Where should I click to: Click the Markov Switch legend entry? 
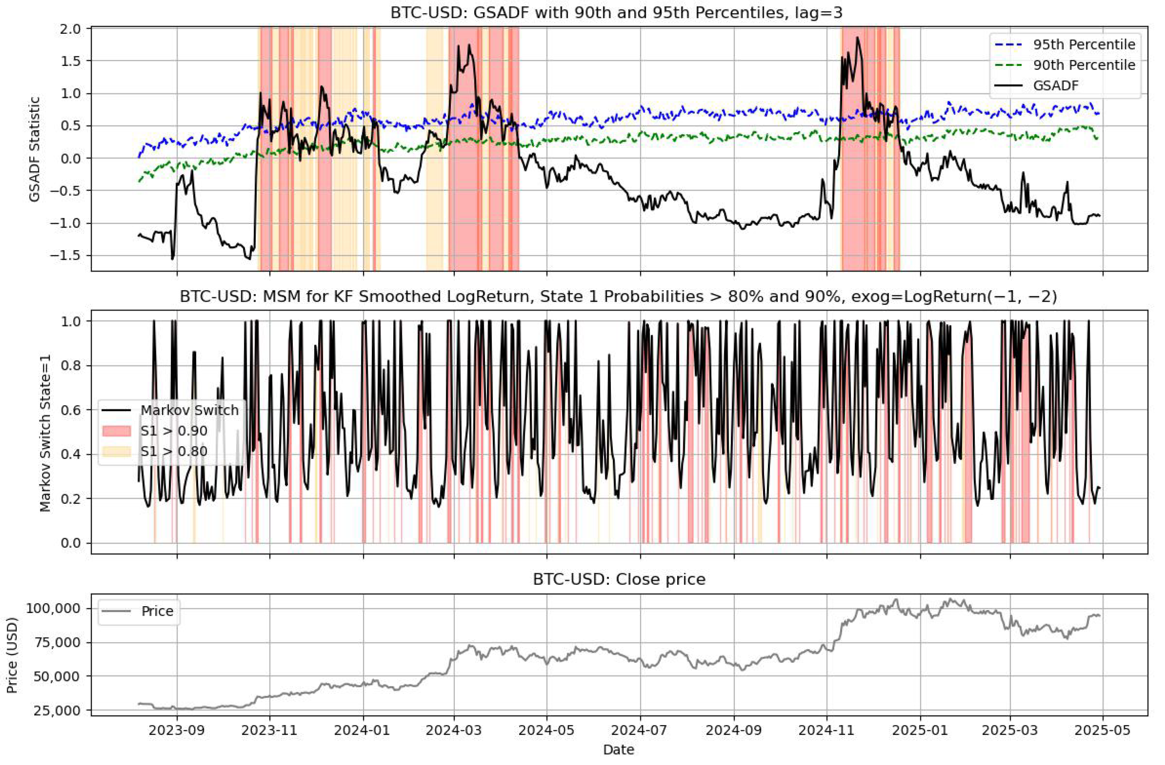click(x=189, y=410)
